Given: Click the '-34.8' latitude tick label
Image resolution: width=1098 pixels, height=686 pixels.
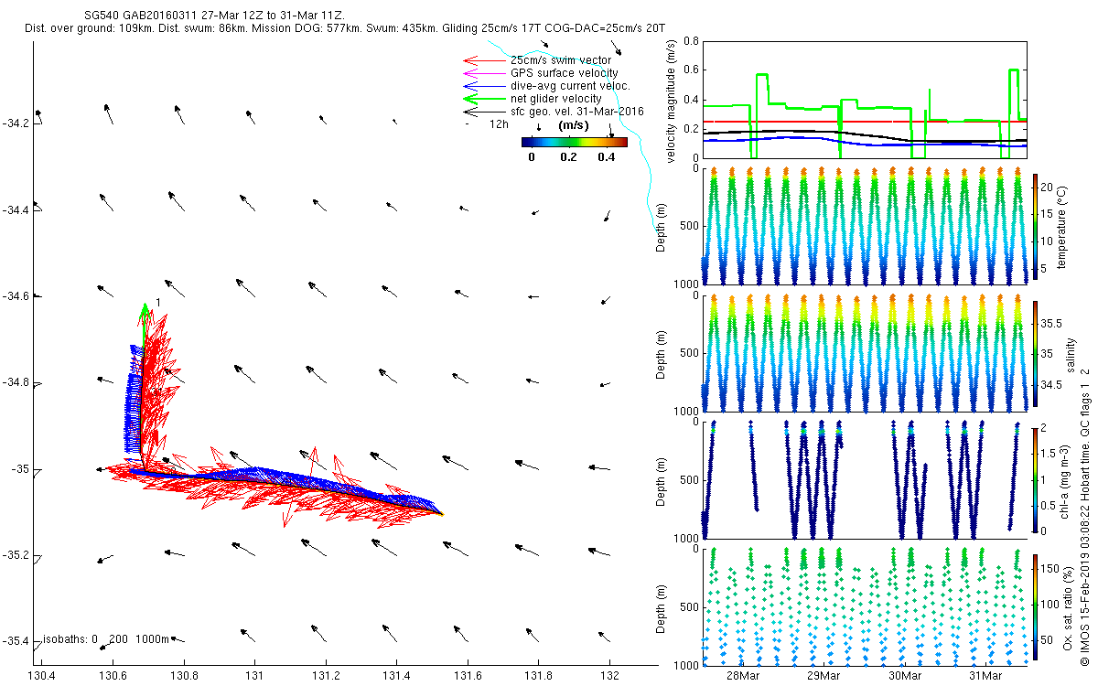Looking at the screenshot, I should click(16, 383).
